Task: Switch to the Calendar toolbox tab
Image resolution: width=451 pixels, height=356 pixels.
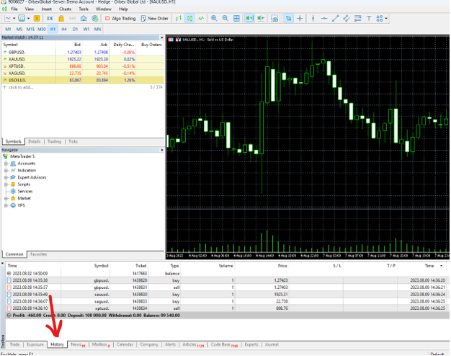Action: (x=125, y=344)
